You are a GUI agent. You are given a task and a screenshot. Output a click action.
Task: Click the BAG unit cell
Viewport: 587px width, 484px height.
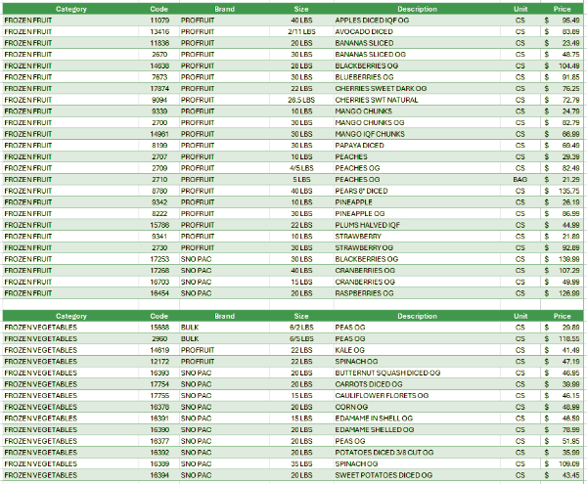pos(520,180)
